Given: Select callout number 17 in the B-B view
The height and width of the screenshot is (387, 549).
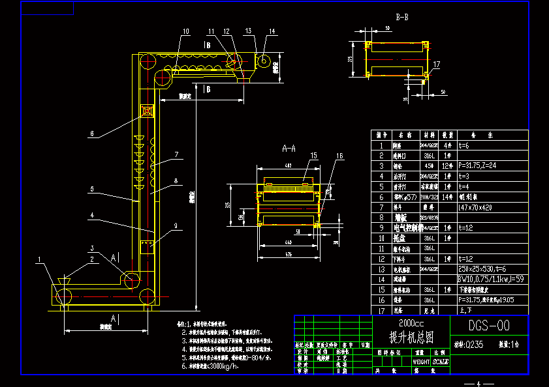Looking at the screenshot, I should 436,64.
